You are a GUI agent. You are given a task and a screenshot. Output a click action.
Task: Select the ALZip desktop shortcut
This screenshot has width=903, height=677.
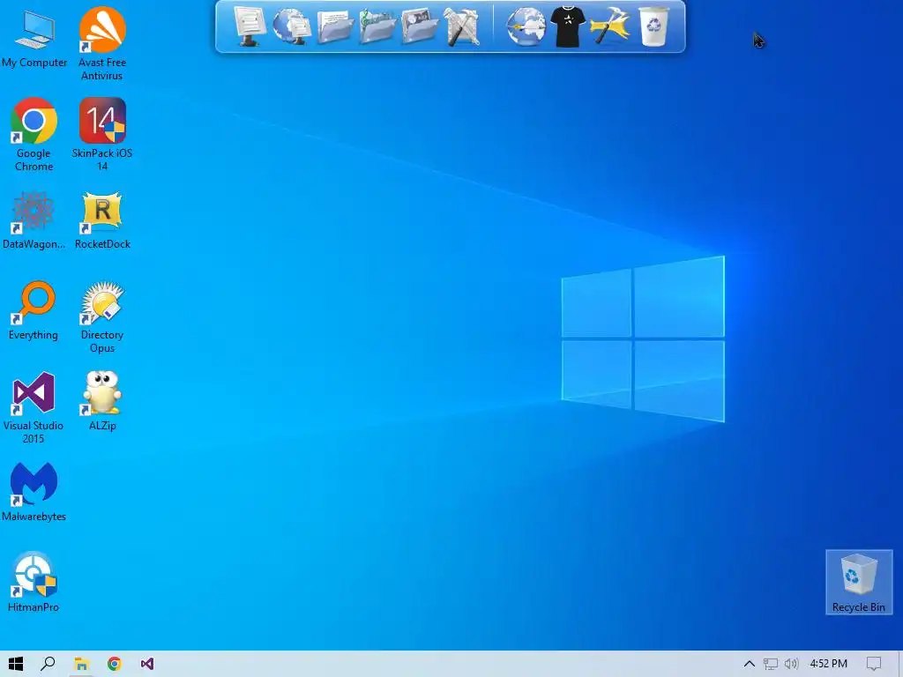click(x=102, y=401)
